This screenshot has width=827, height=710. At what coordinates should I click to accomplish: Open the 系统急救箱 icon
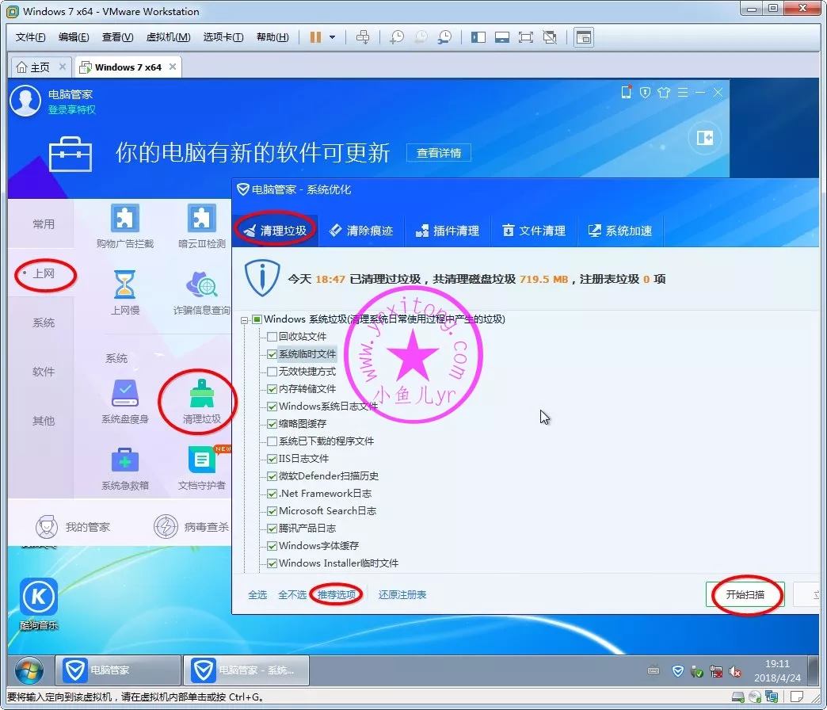tap(124, 460)
